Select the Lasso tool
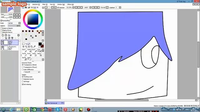The height and width of the screenshot is (112, 200). (x=26, y=44)
